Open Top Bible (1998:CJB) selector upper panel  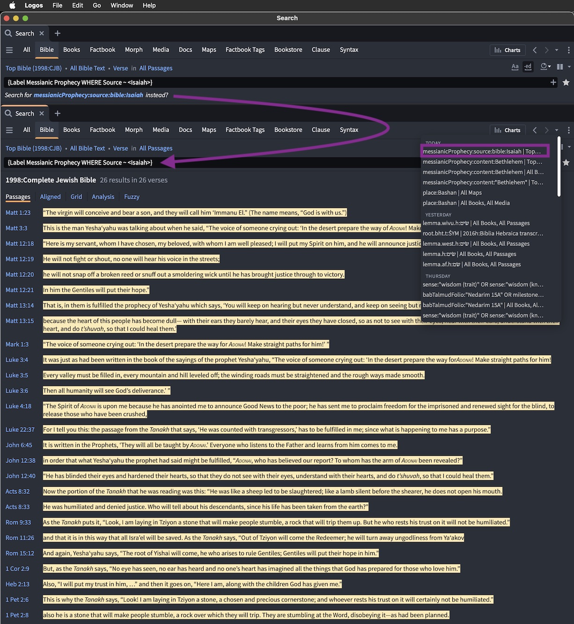pos(34,68)
